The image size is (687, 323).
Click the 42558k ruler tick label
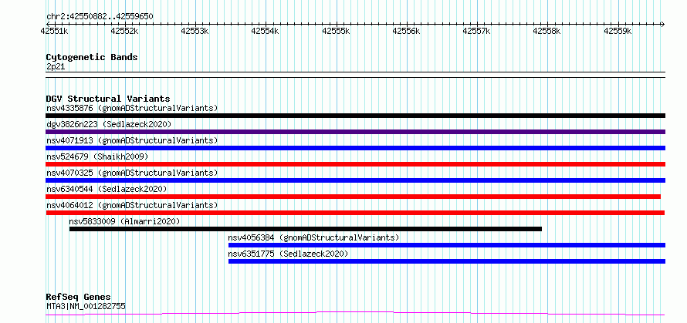(x=547, y=31)
